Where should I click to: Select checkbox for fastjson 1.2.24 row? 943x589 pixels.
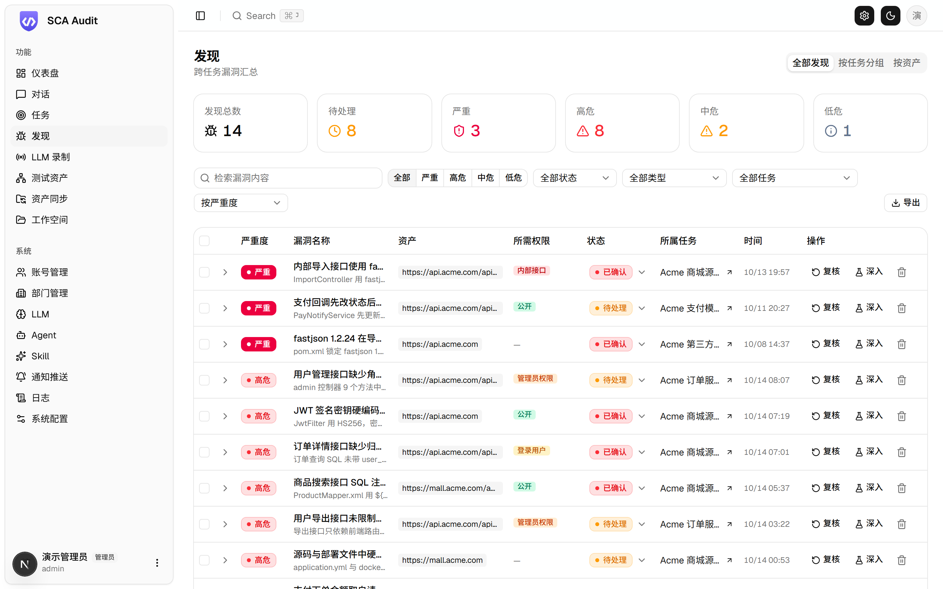(x=204, y=344)
